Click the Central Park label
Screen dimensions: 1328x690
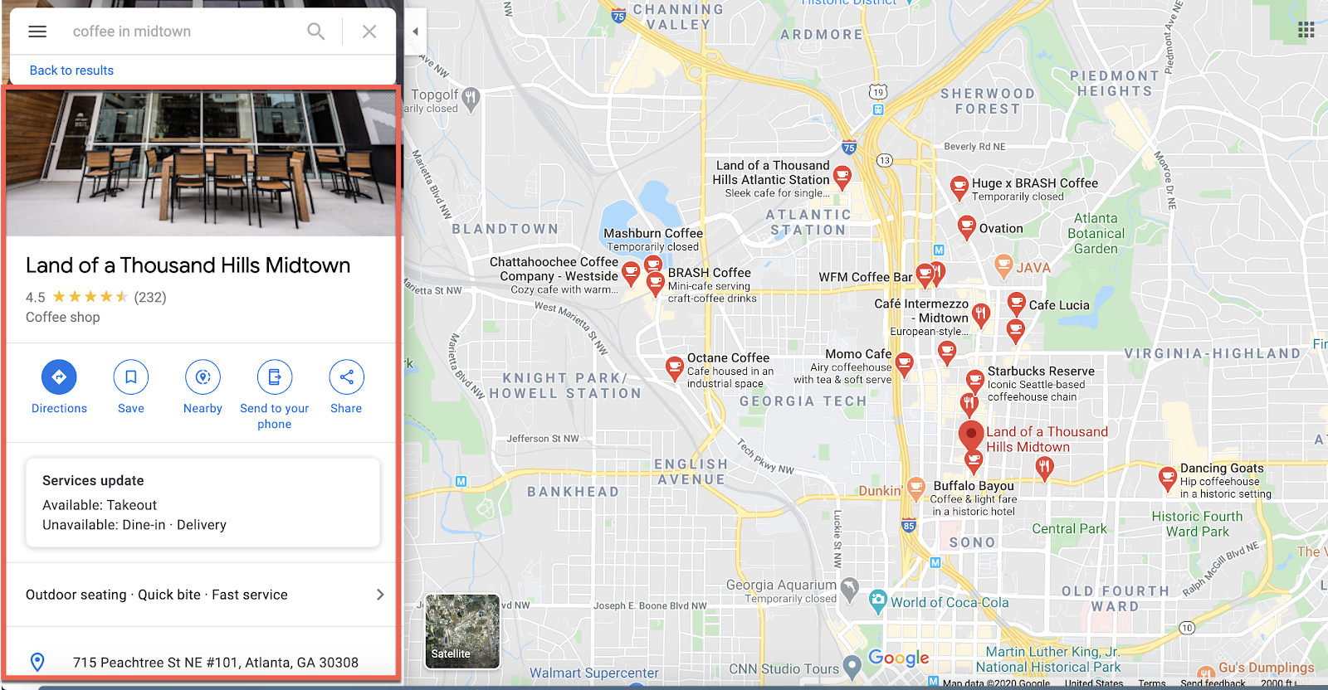click(x=1069, y=529)
